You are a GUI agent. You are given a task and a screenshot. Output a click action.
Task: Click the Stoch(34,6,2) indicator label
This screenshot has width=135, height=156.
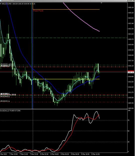coord(10,111)
